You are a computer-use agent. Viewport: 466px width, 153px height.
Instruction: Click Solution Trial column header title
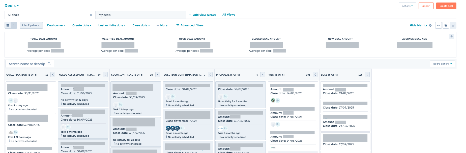(x=127, y=75)
